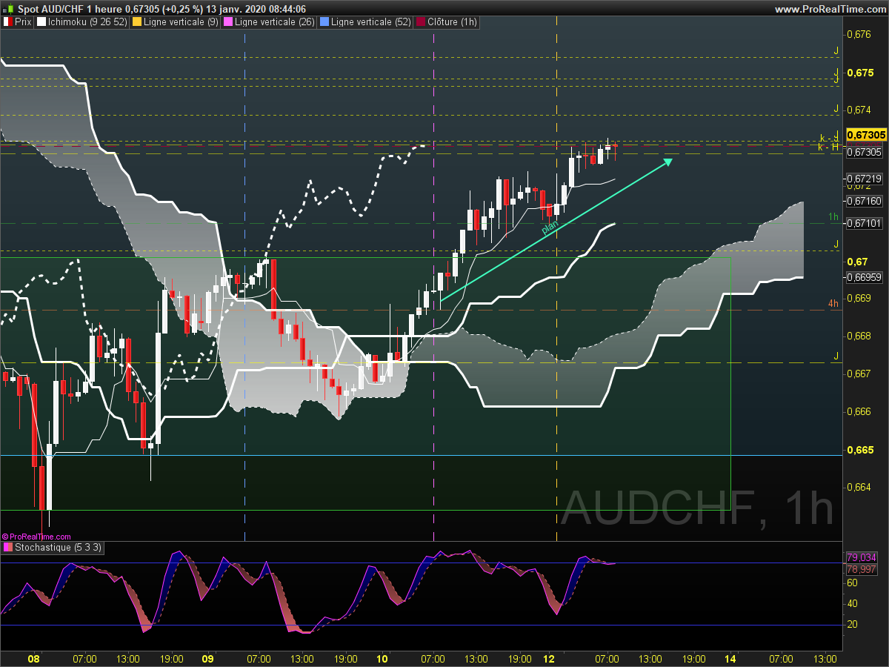889x667 pixels.
Task: Click the 0,664 price axis label
Action: (858, 487)
